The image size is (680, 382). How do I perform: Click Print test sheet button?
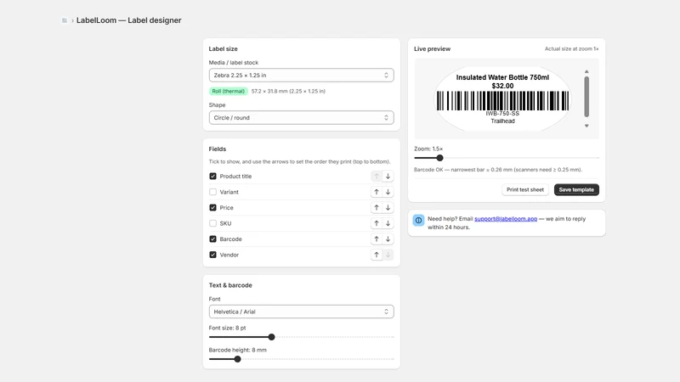(x=525, y=189)
